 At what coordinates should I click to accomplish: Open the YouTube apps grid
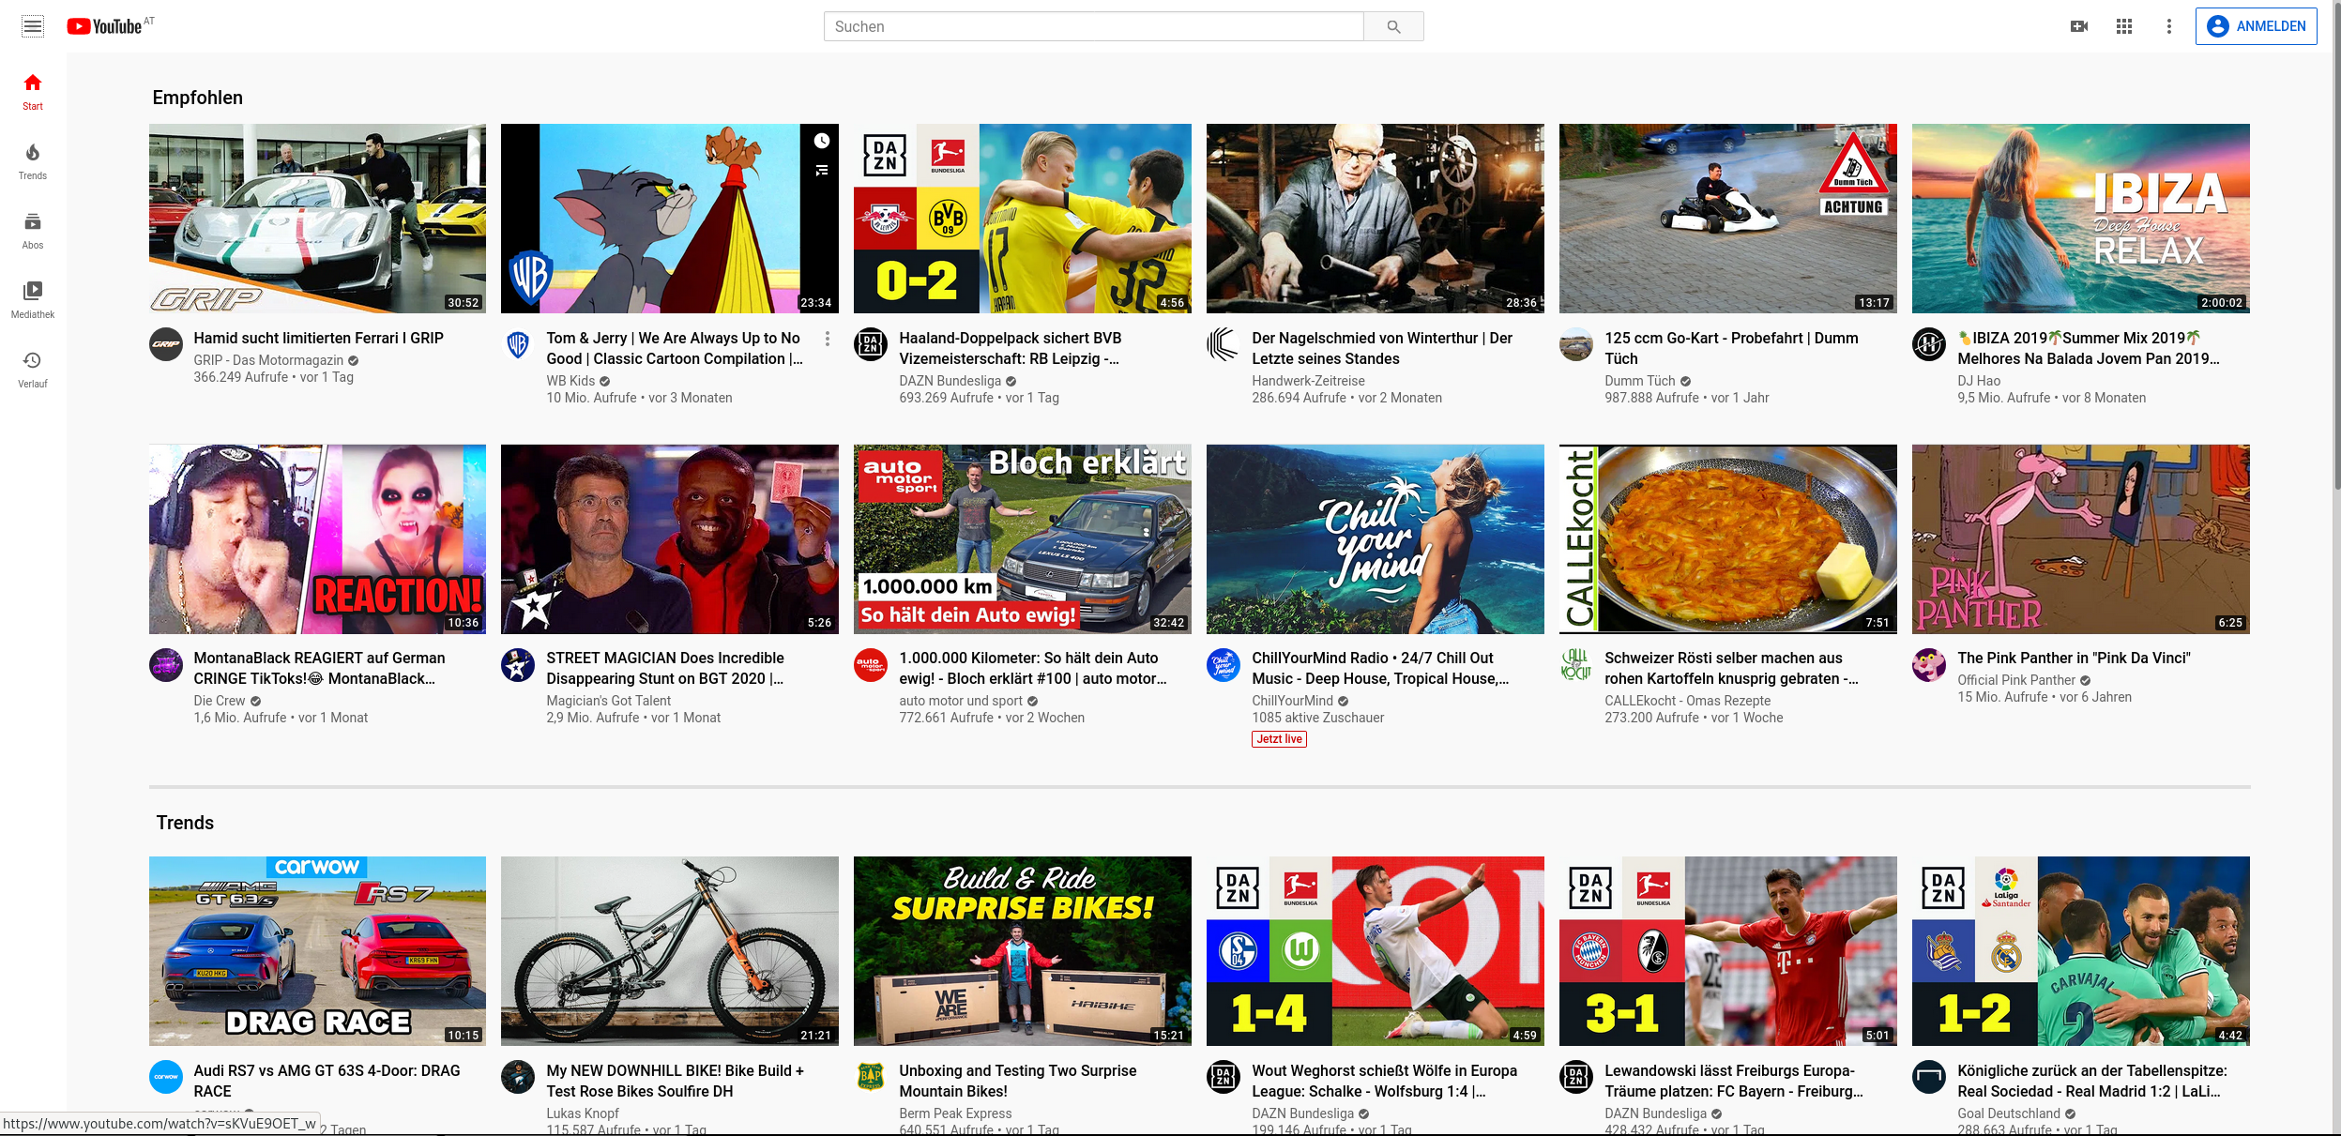pyautogui.click(x=2124, y=26)
